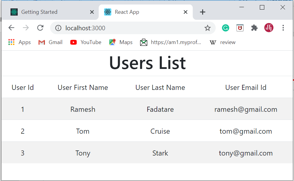
Task: Open Chrome's three-dot menu
Action: click(283, 28)
